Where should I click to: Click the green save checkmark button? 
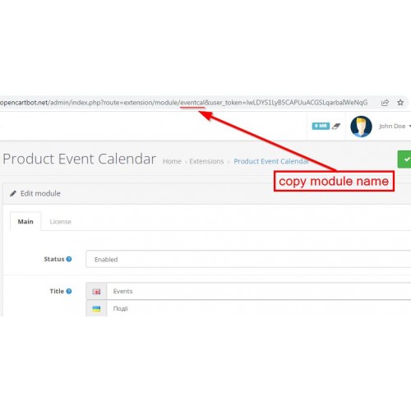pos(404,159)
